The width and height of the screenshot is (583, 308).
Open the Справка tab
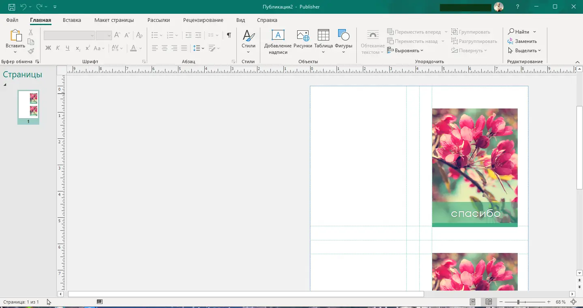tap(267, 20)
